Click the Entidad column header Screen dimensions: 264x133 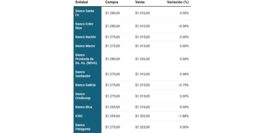coord(81,2)
